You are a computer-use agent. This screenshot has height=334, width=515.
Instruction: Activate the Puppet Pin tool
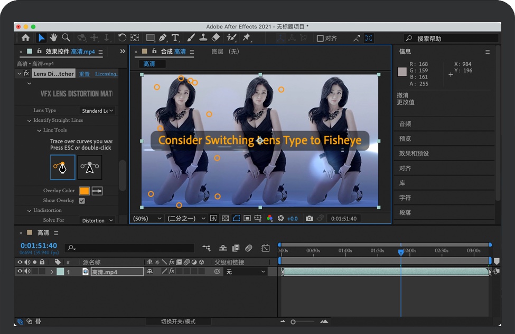246,37
